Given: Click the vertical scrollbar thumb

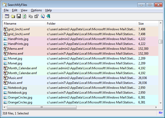Looking at the screenshot, I should coord(160,42).
